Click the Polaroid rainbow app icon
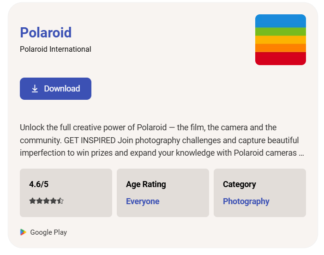 [x=280, y=40]
